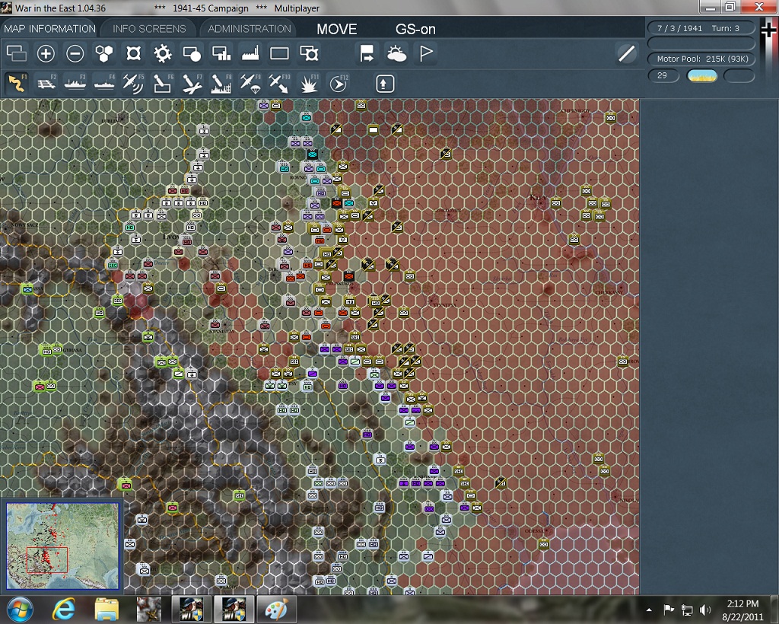The width and height of the screenshot is (779, 624).
Task: Click the plain rectangle map icon
Action: pyautogui.click(x=279, y=53)
